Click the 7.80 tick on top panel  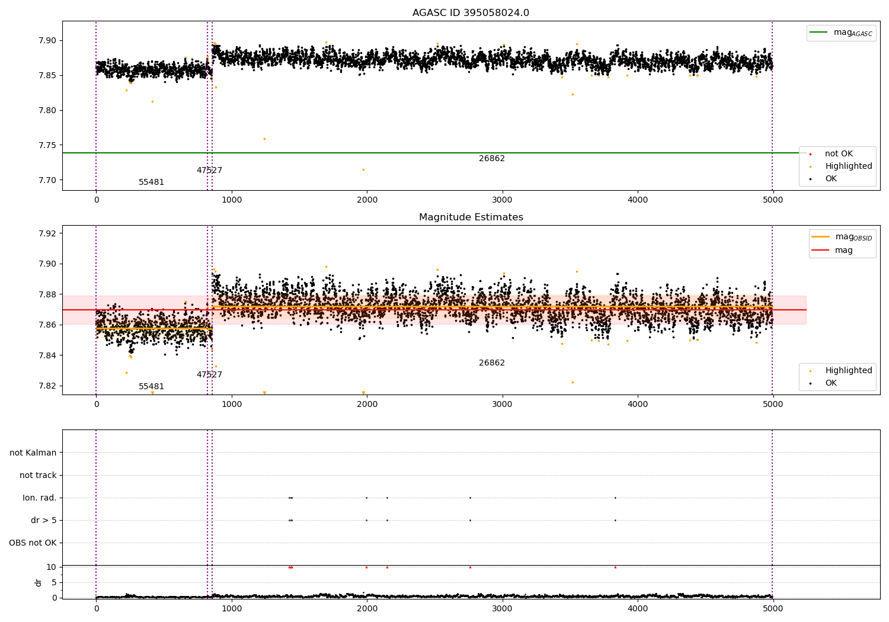pos(46,111)
